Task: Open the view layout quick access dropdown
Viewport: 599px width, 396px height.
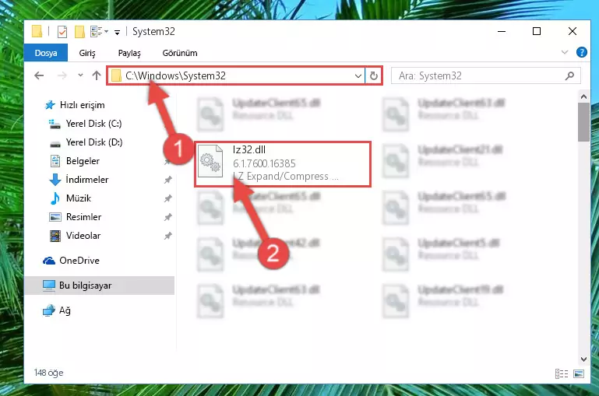Action: click(100, 31)
